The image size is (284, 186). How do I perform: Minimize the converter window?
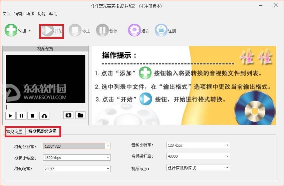point(261,6)
